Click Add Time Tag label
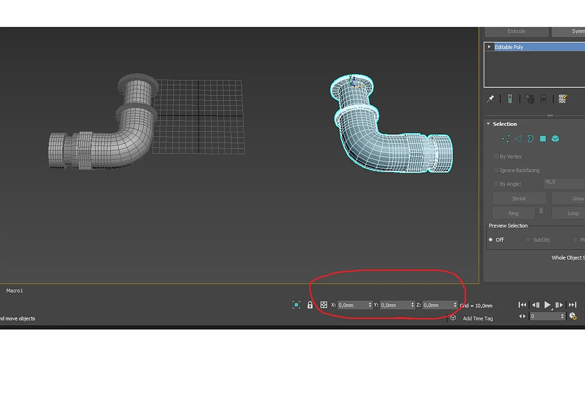The image size is (585, 410). [x=478, y=318]
